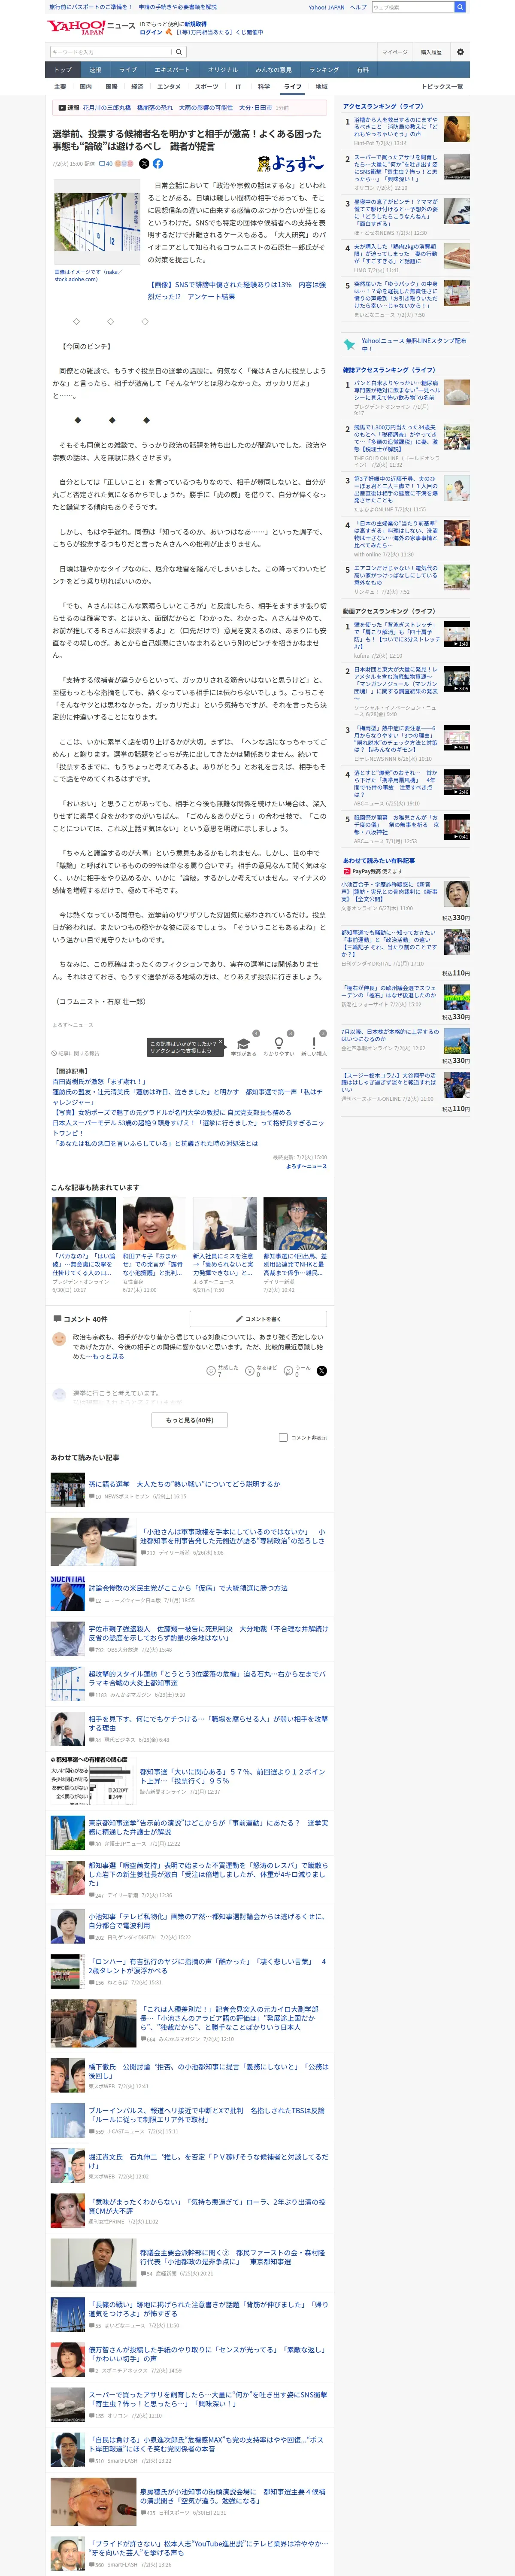Image resolution: width=515 pixels, height=2576 pixels.
Task: Open the エキスパート navigation tab
Action: tap(172, 70)
